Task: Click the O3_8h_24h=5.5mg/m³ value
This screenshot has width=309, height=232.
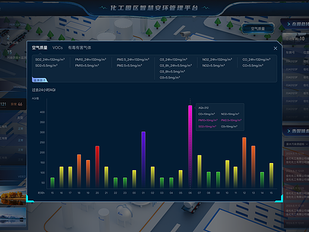Action: (176, 65)
